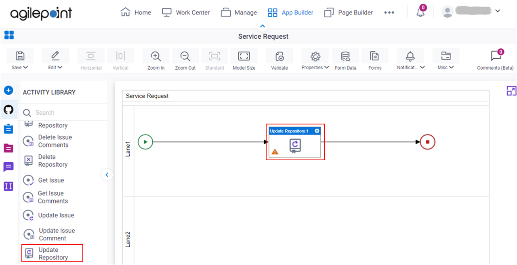Select the purple chat sidebar icon
The image size is (517, 265).
point(8,167)
